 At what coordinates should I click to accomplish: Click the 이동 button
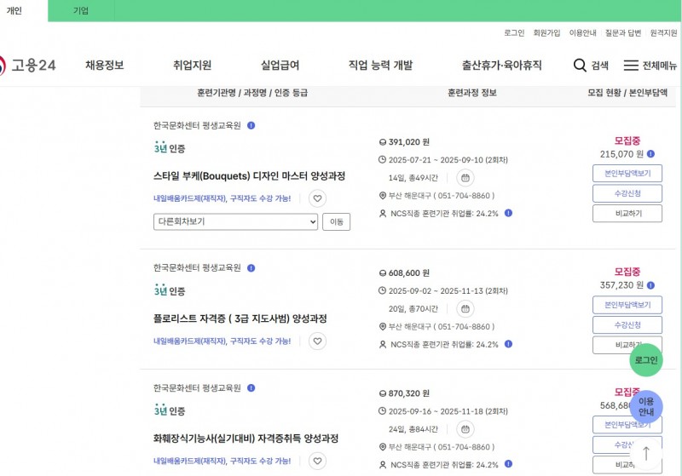(x=336, y=221)
